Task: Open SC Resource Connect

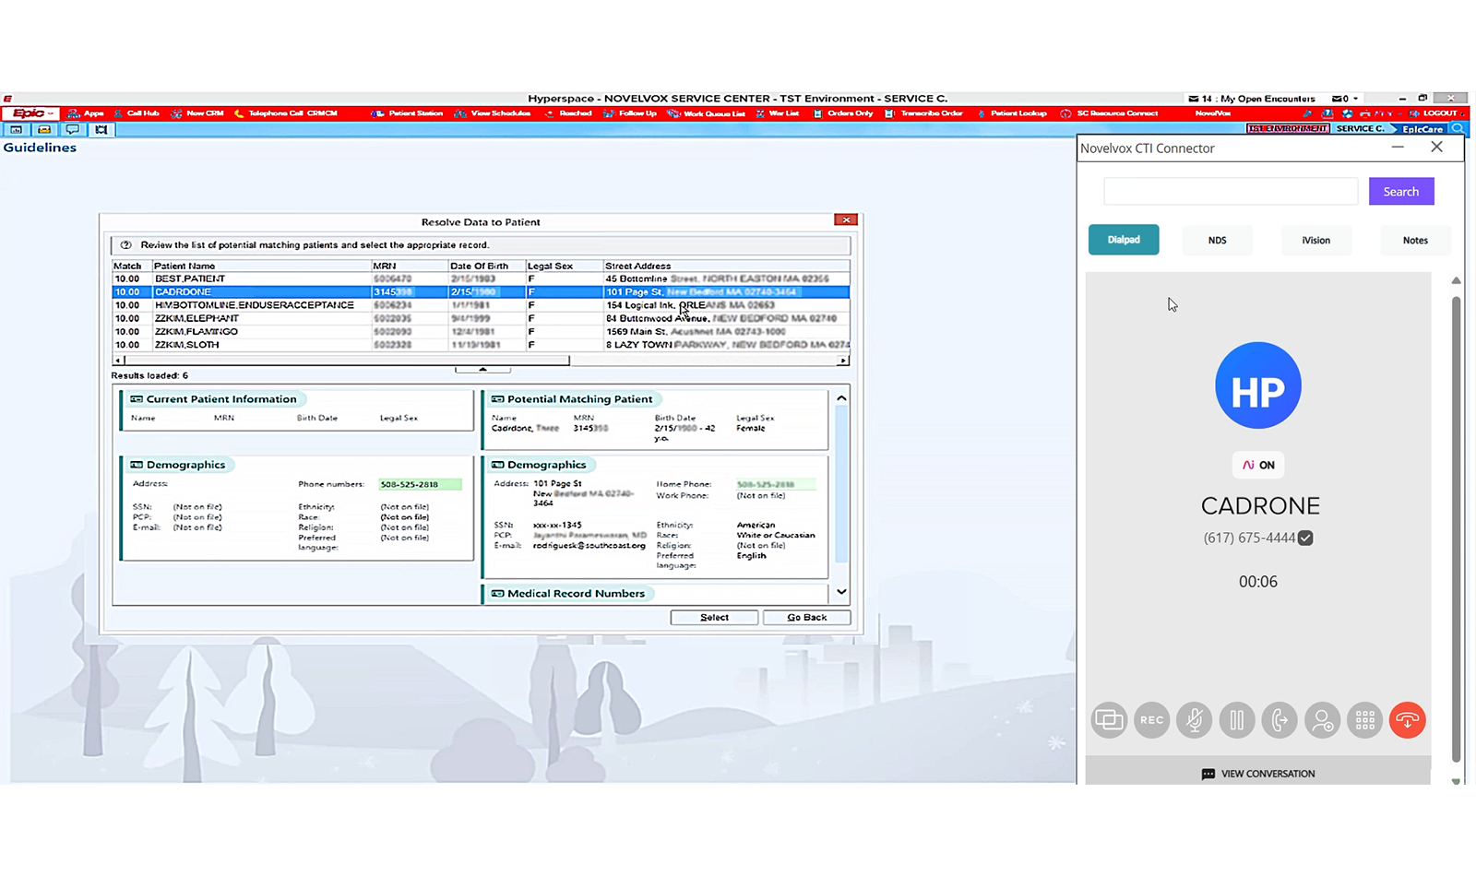Action: pos(1109,113)
